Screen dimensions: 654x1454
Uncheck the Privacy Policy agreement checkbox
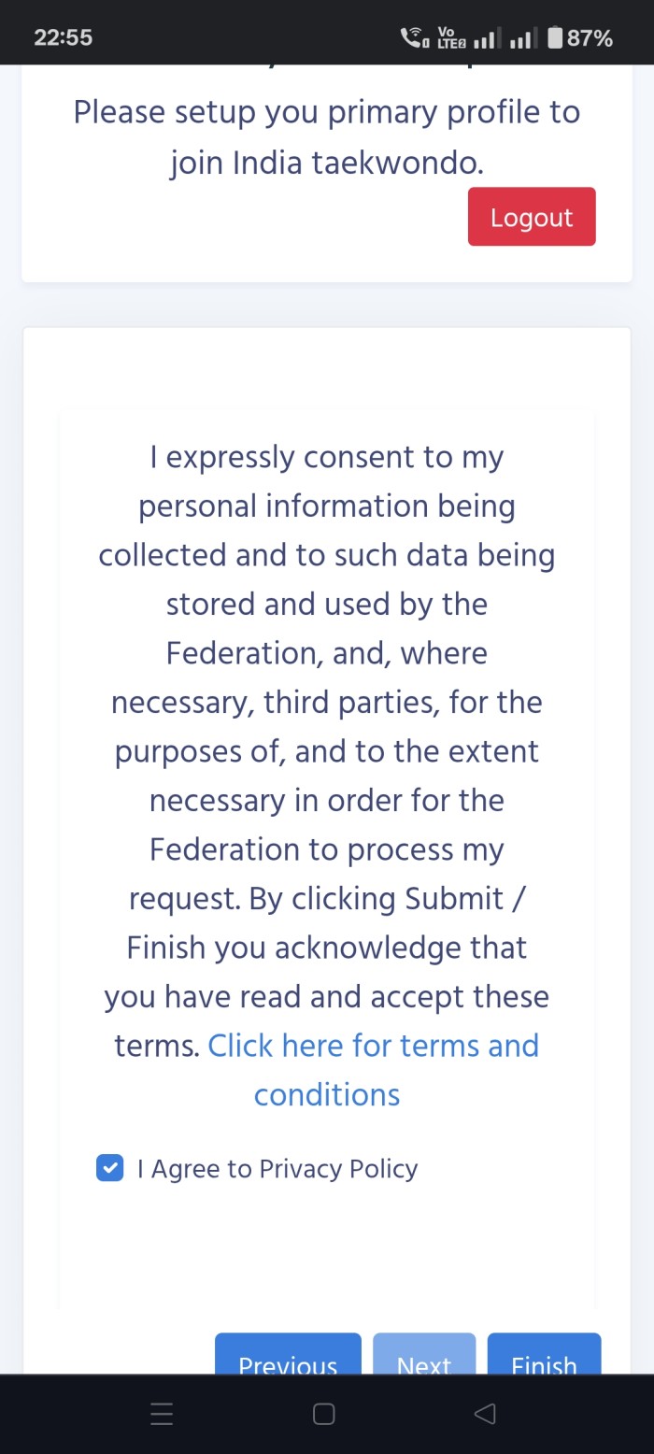[110, 1168]
